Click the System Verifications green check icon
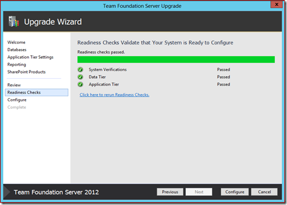 [80, 70]
